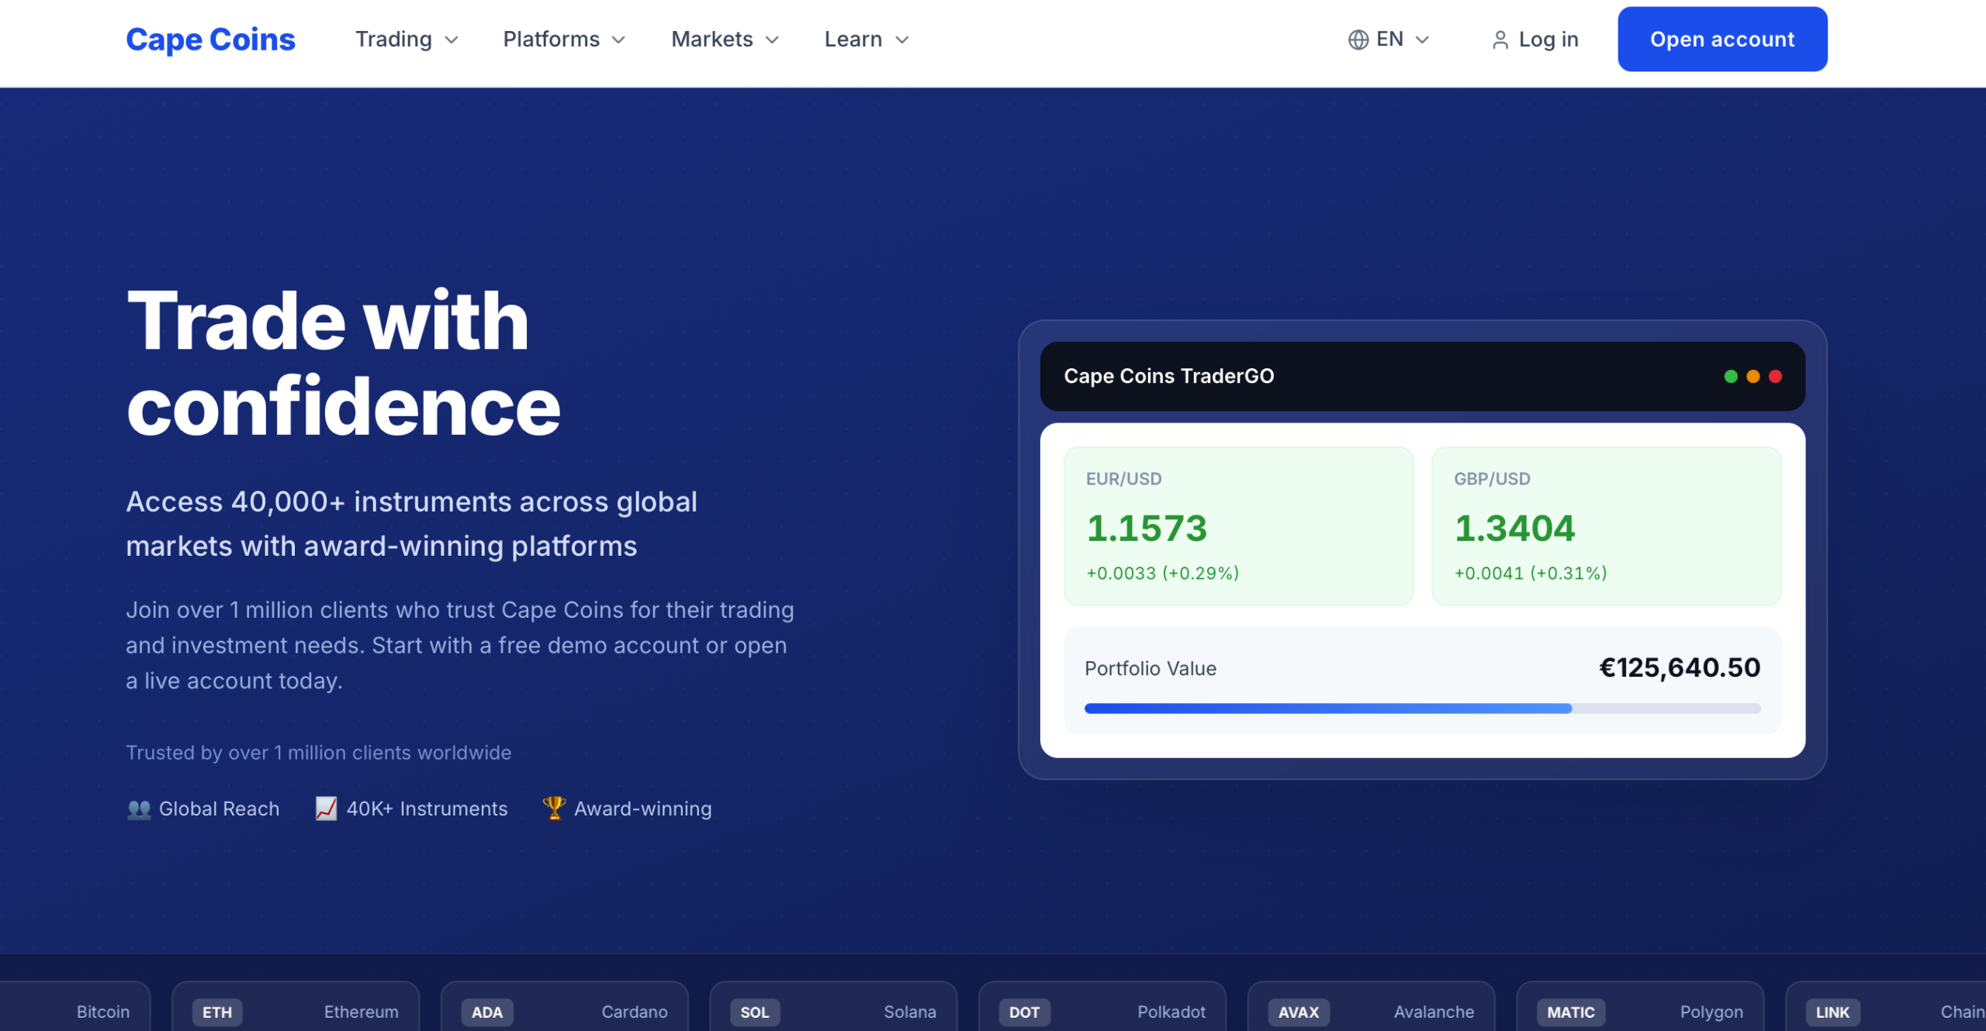This screenshot has height=1031, width=1986.
Task: Click the 40K+ Instruments chart icon
Action: (x=326, y=809)
